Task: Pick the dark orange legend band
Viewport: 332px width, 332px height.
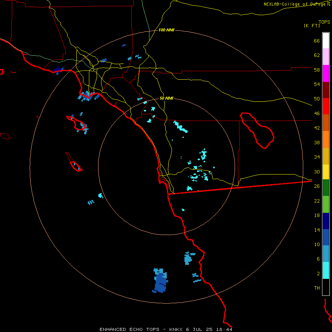Action: tap(326, 122)
